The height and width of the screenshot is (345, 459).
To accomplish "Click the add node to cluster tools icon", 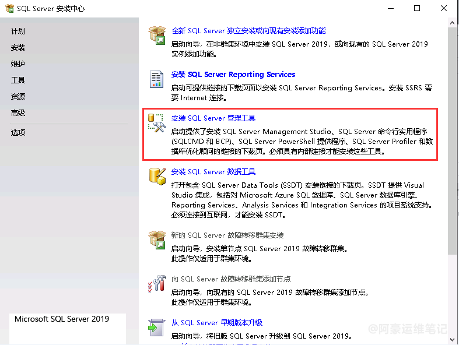I will [x=157, y=283].
